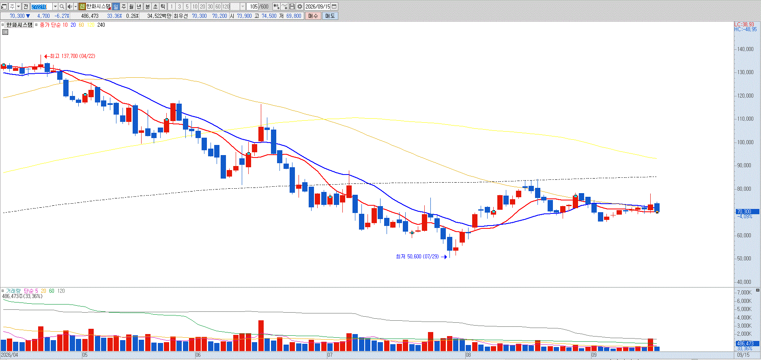Open the calendar date picker icon
This screenshot has height=360, width=761.
tap(333, 6)
